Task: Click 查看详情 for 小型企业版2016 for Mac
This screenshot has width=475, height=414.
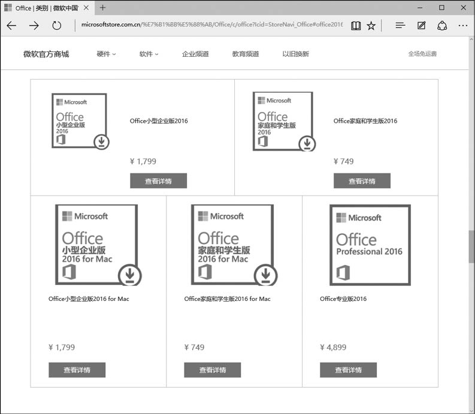Action: pos(77,370)
